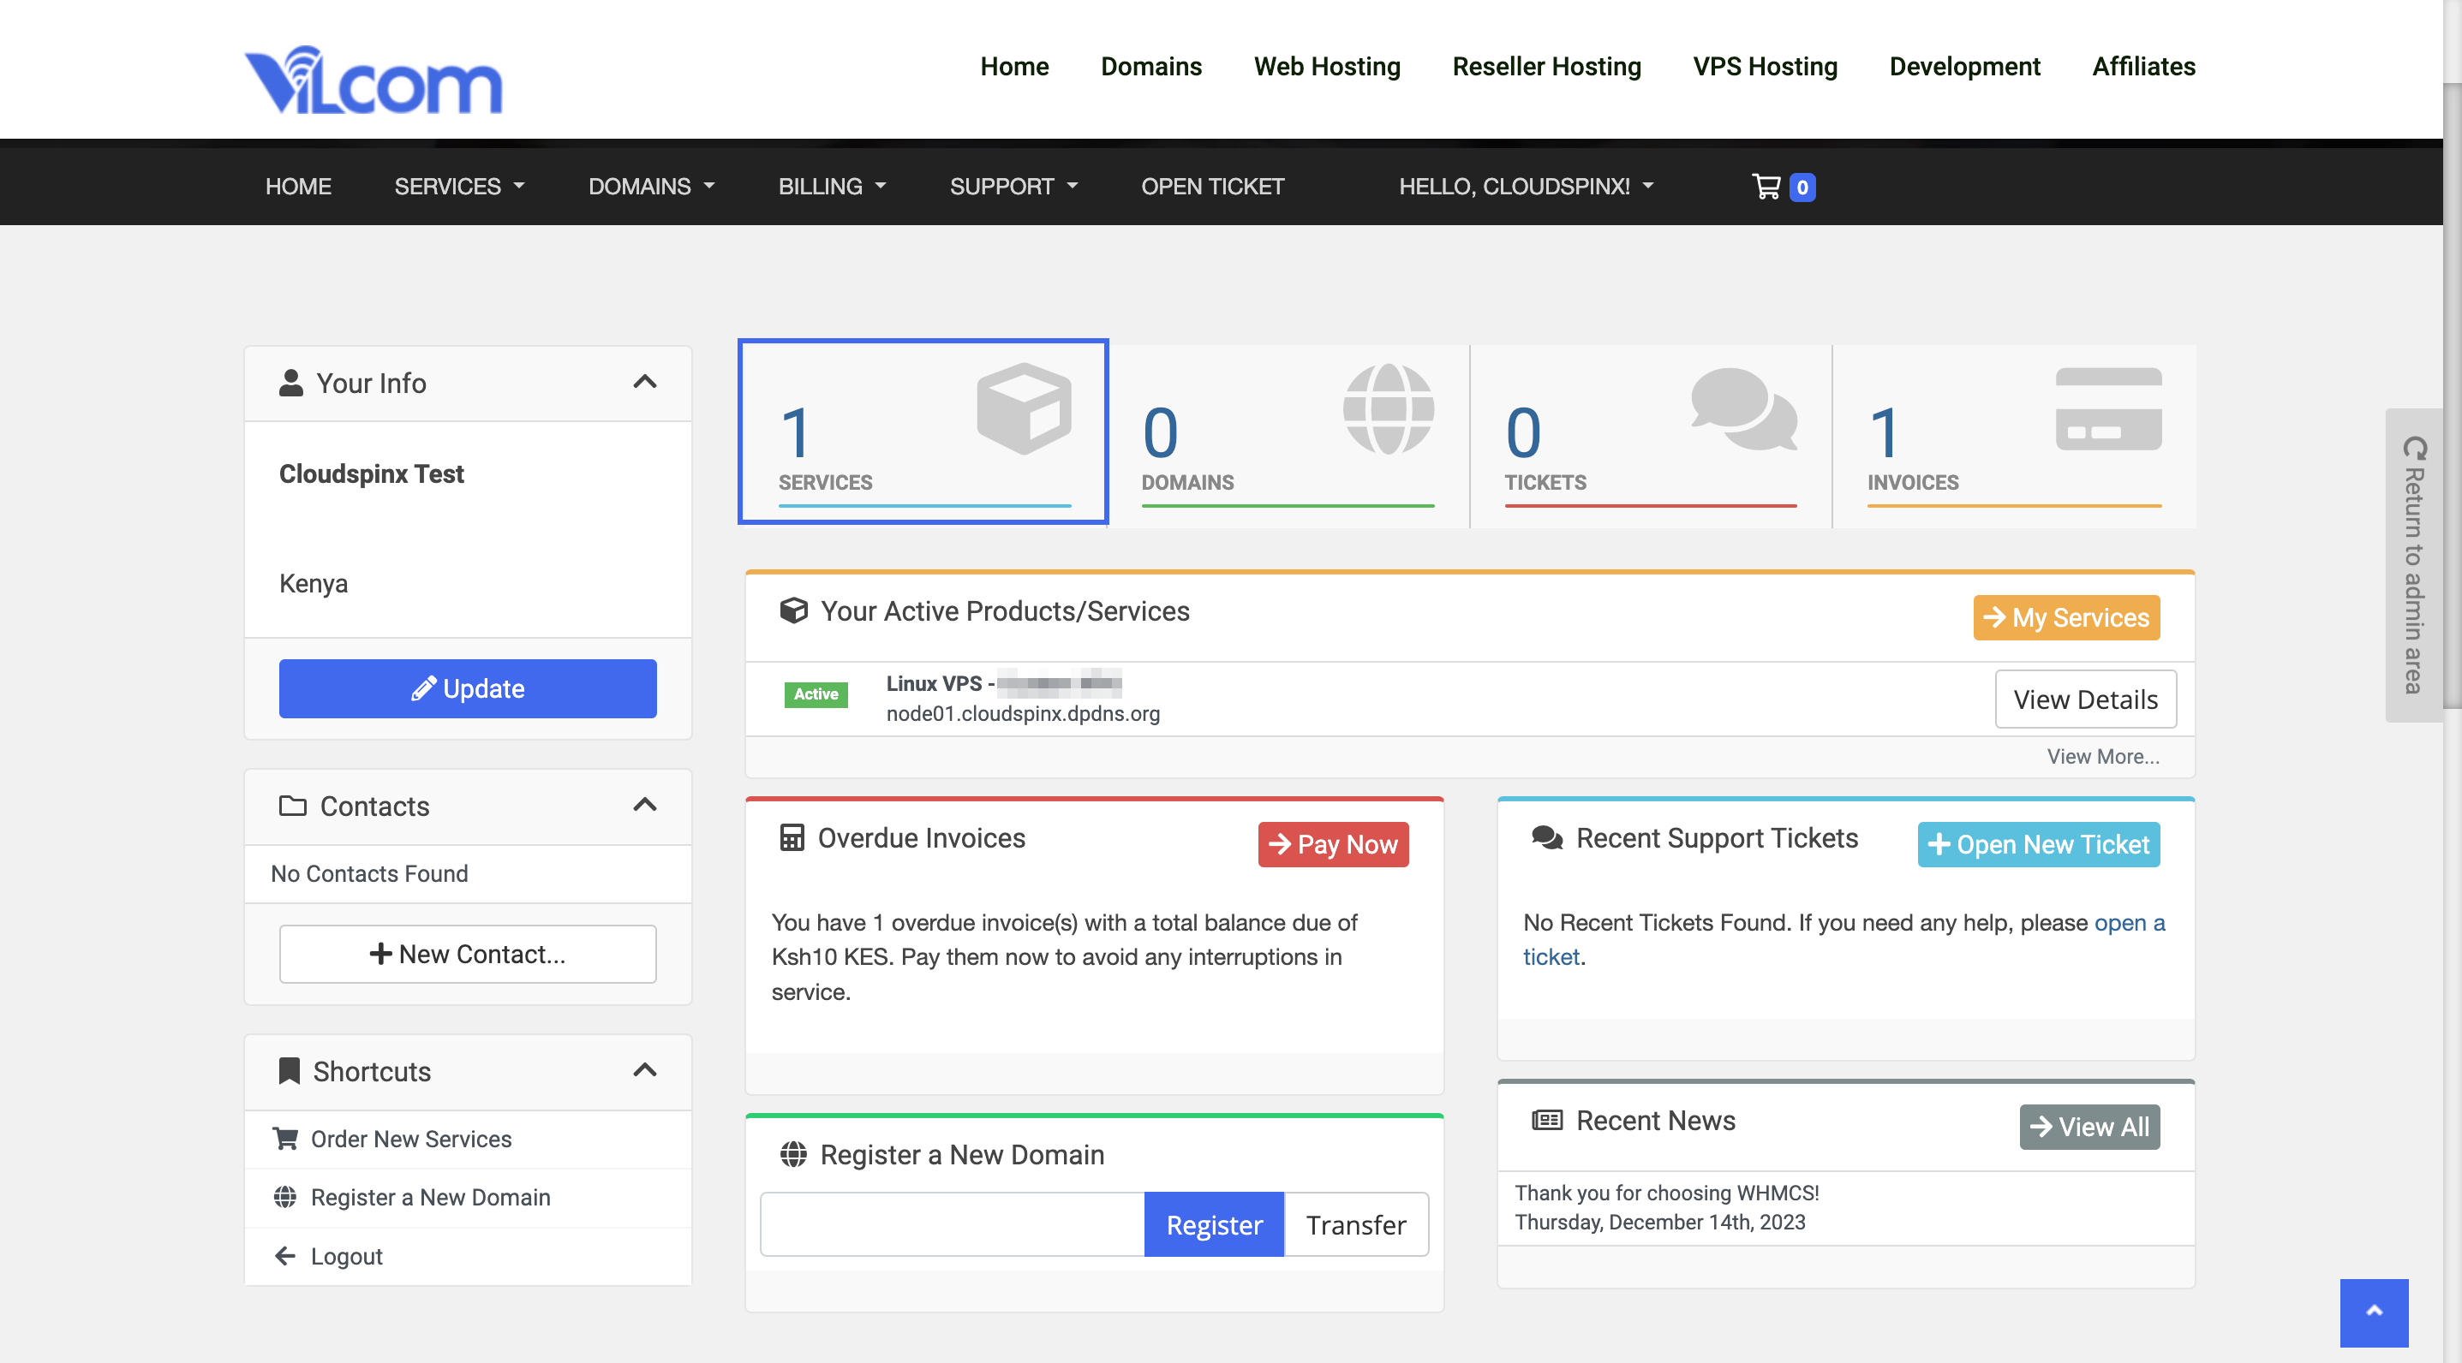
Task: Select Open Ticket in the navbar
Action: [x=1212, y=187]
